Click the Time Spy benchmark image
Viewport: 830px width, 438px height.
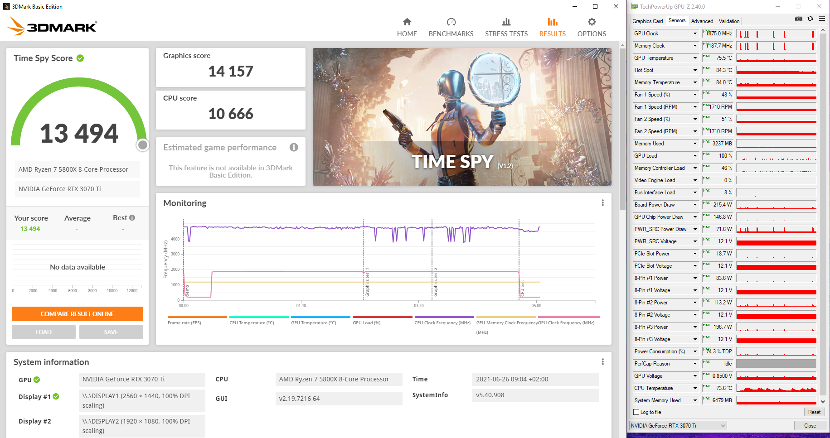461,117
